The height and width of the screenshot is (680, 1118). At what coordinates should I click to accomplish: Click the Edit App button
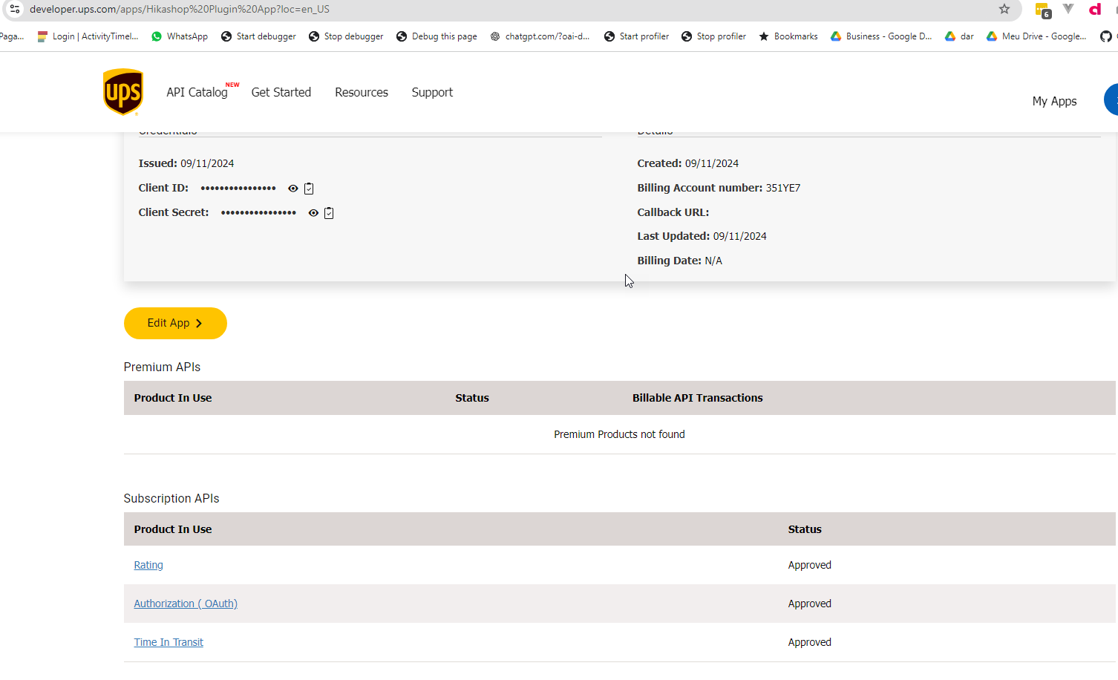click(x=175, y=323)
